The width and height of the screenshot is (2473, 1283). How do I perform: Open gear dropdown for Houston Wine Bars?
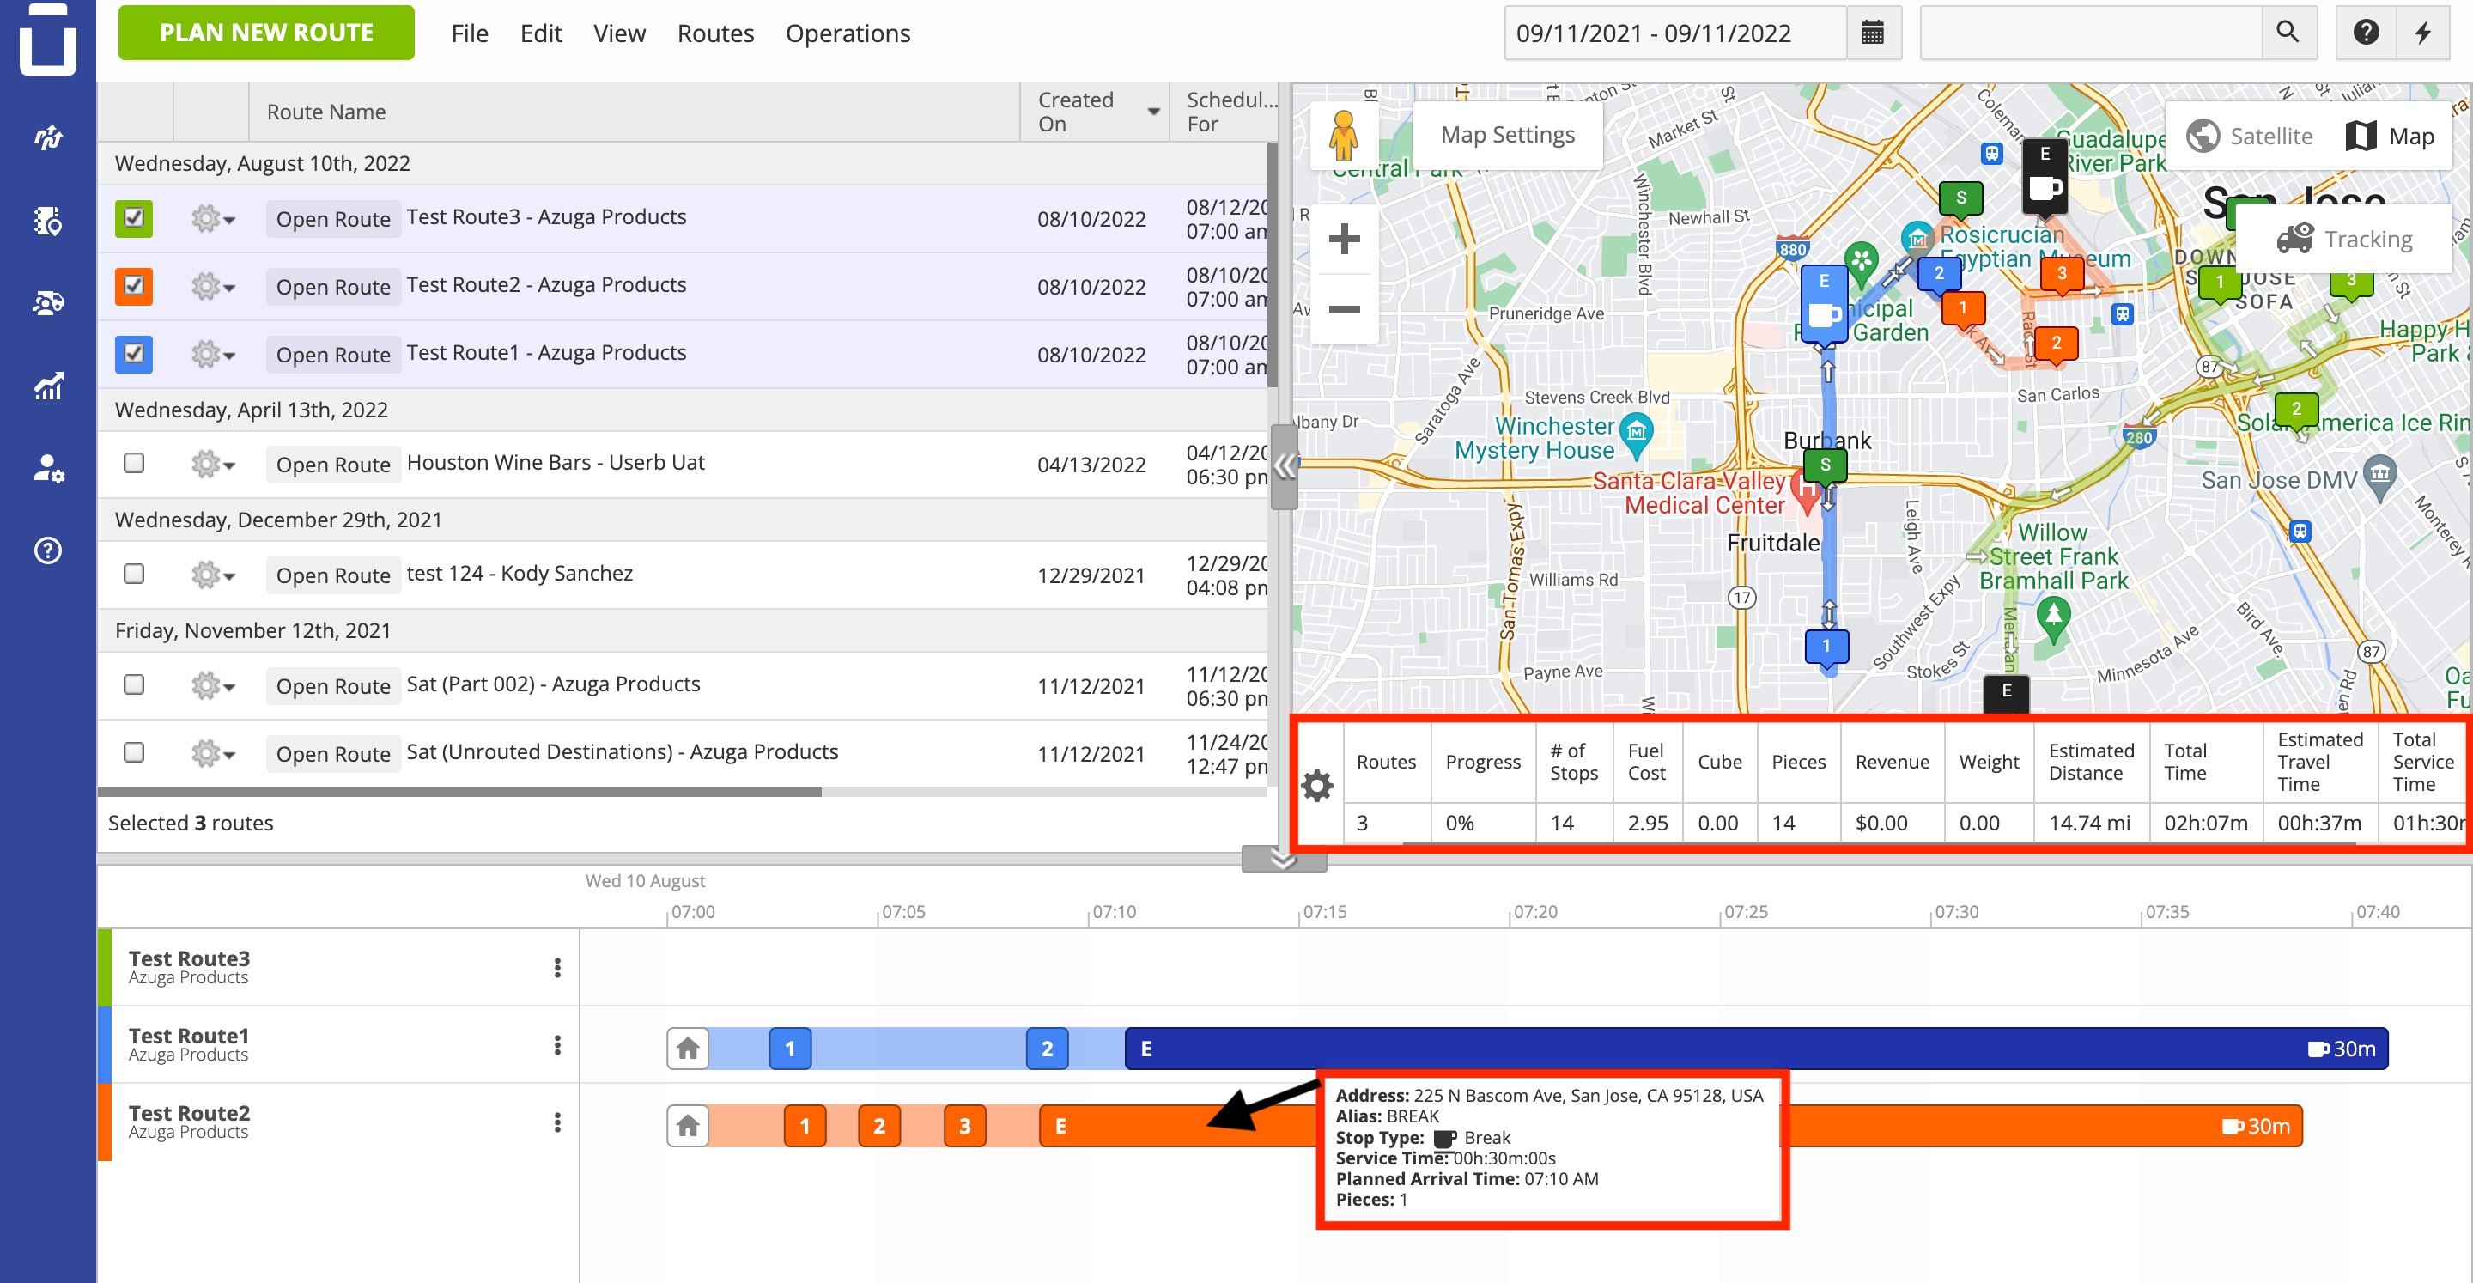pyautogui.click(x=212, y=465)
